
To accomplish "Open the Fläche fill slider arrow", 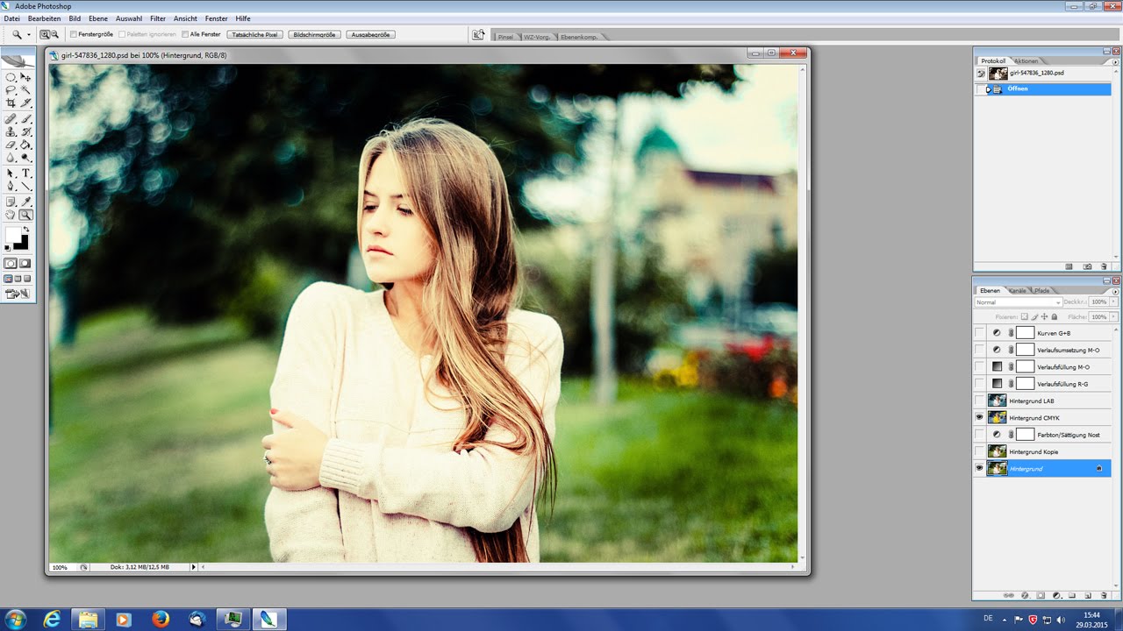I will pyautogui.click(x=1113, y=316).
